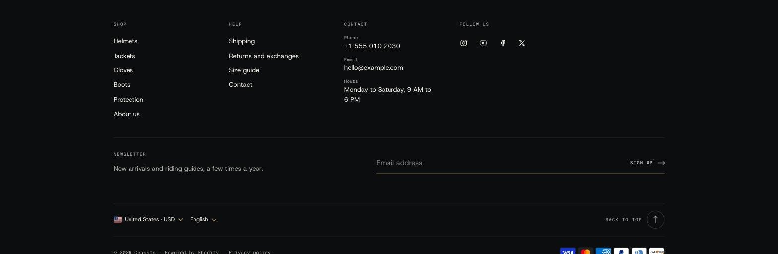Follow the Powered by Shopify link

[x=192, y=252]
